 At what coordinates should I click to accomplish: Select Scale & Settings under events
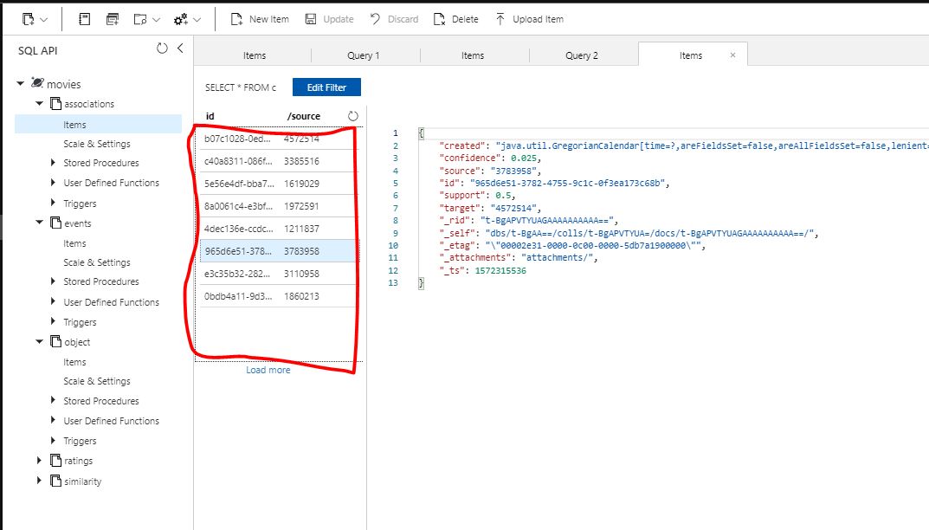pos(97,262)
